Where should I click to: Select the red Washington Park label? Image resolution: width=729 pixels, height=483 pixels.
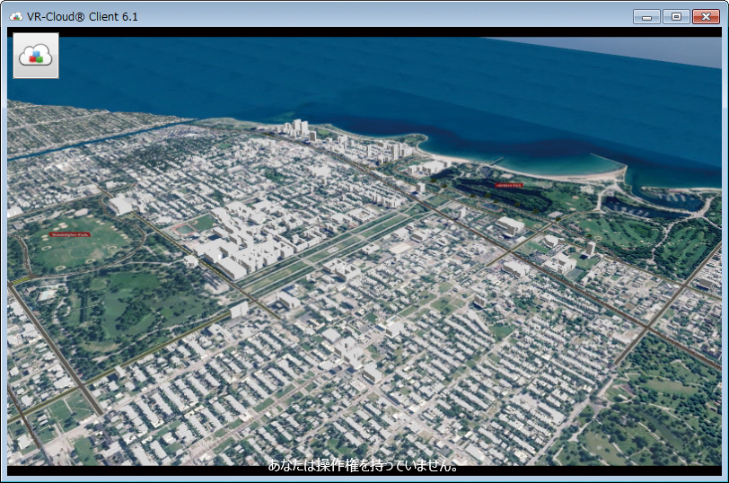[70, 234]
